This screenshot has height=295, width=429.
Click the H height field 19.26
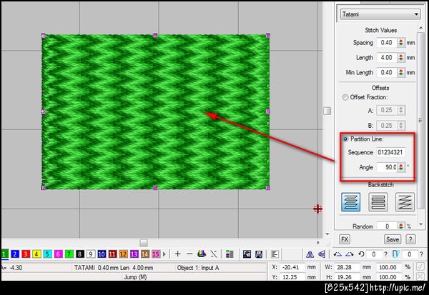(x=347, y=277)
